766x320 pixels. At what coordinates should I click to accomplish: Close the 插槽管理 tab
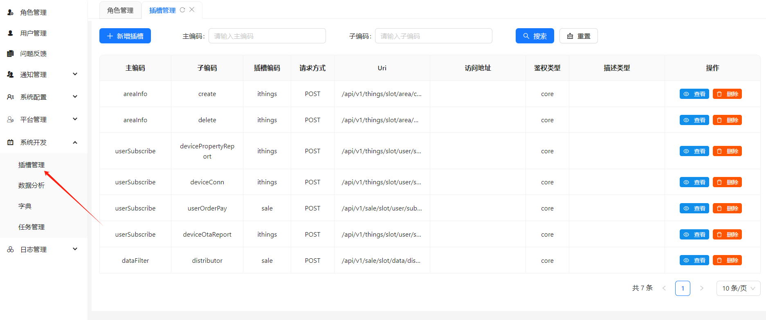(192, 10)
